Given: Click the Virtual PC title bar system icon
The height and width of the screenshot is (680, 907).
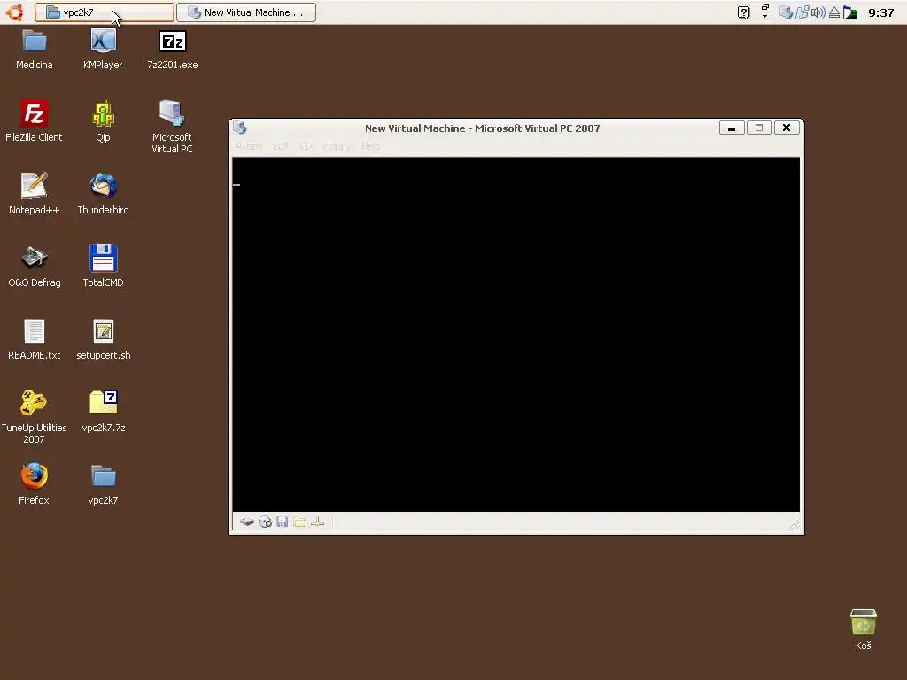Looking at the screenshot, I should 241,127.
